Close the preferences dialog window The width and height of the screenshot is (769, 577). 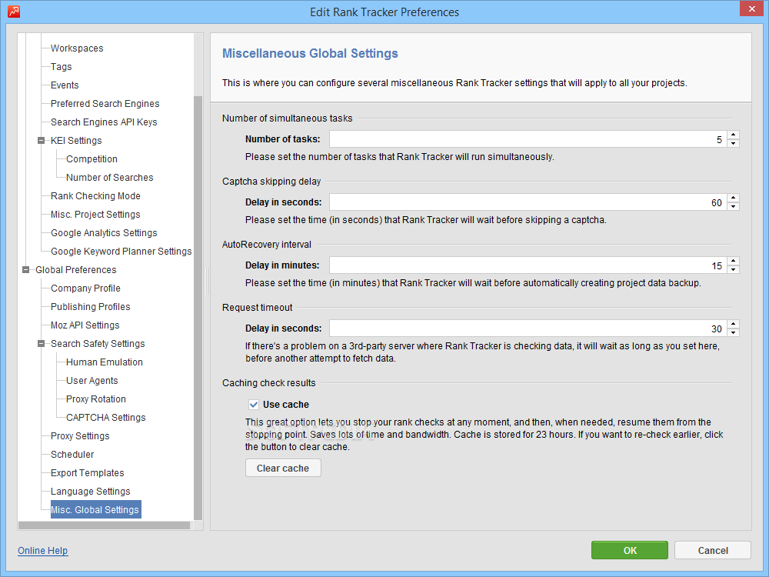752,8
